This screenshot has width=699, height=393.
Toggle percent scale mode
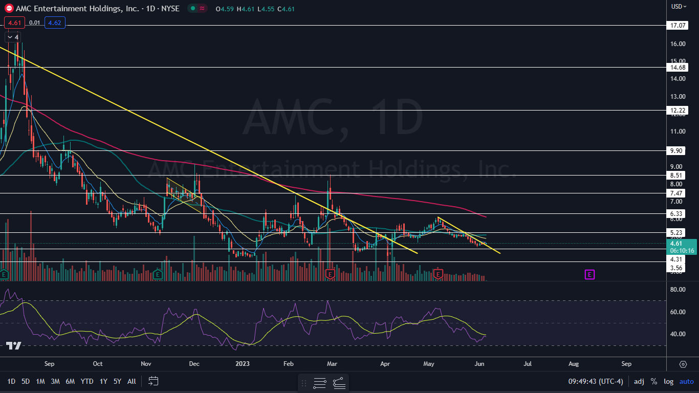coord(654,381)
